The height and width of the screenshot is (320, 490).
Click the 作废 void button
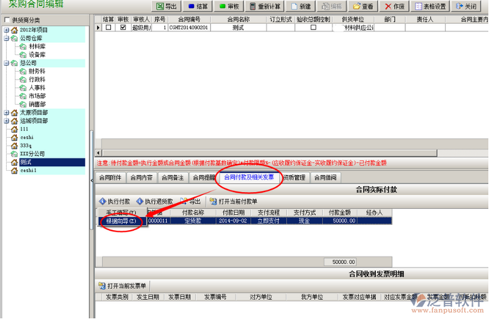click(395, 6)
